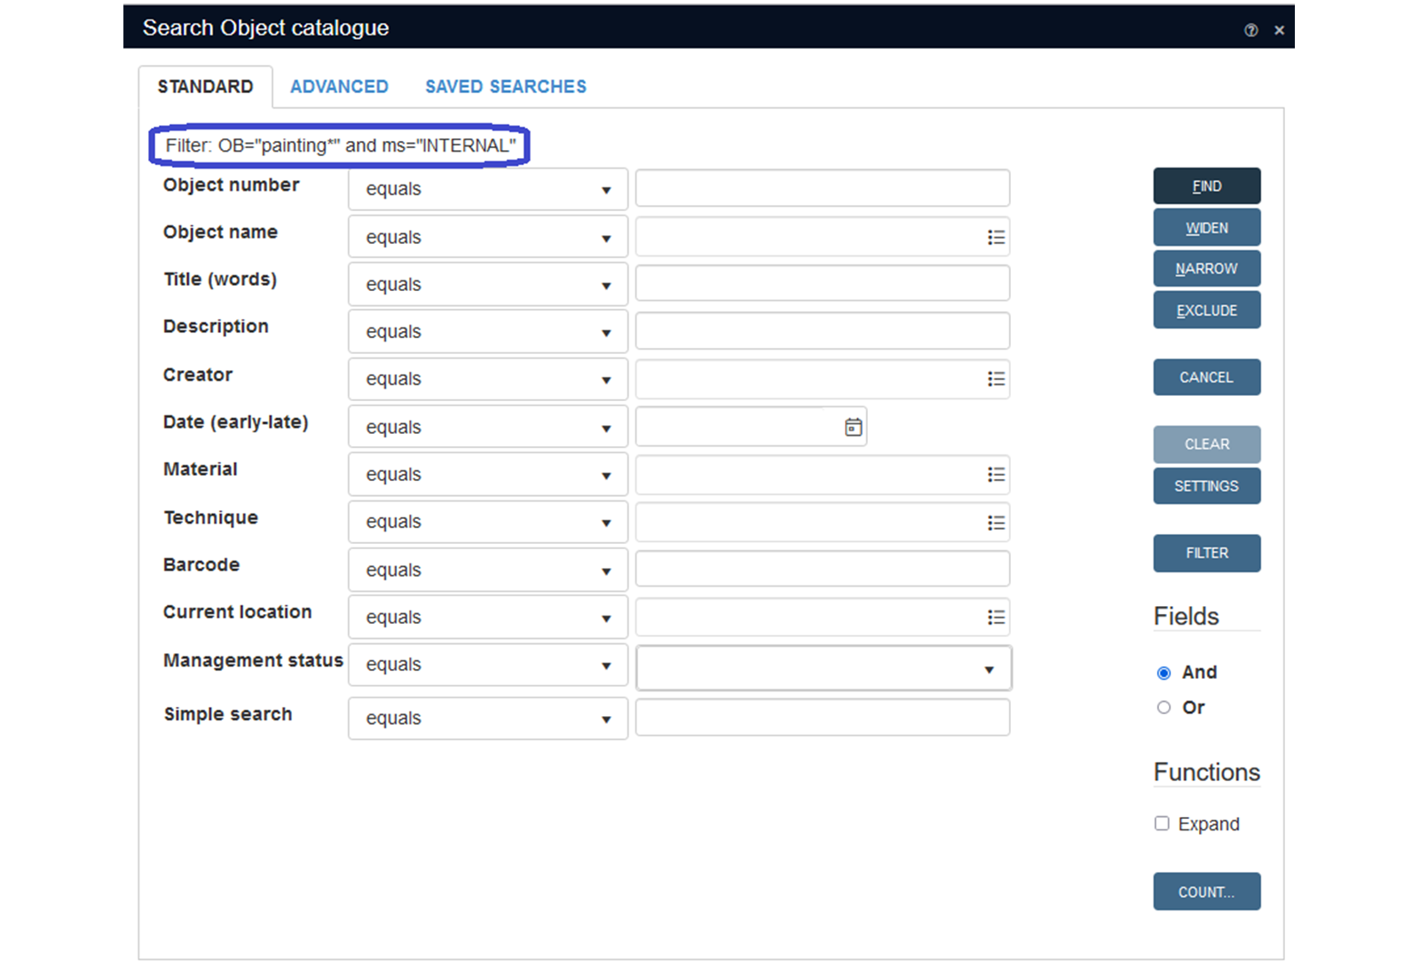Click the Barcode text input field
Image resolution: width=1420 pixels, height=976 pixels.
tap(822, 569)
